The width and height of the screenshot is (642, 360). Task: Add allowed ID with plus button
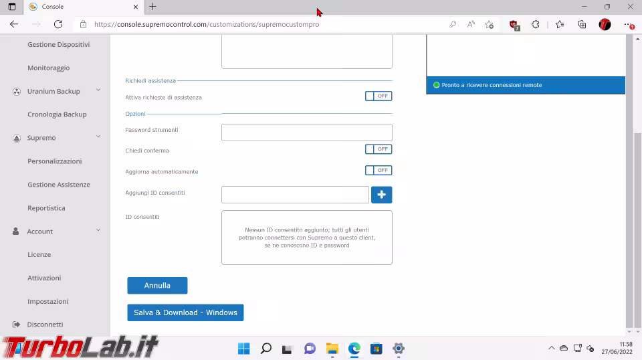(381, 195)
